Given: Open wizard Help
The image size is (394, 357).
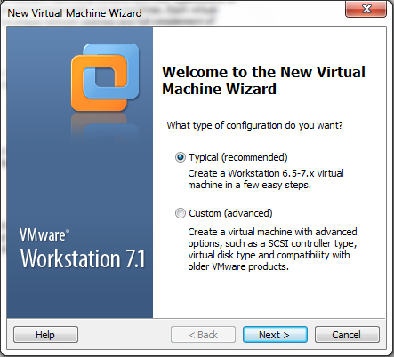Looking at the screenshot, I should click(45, 335).
